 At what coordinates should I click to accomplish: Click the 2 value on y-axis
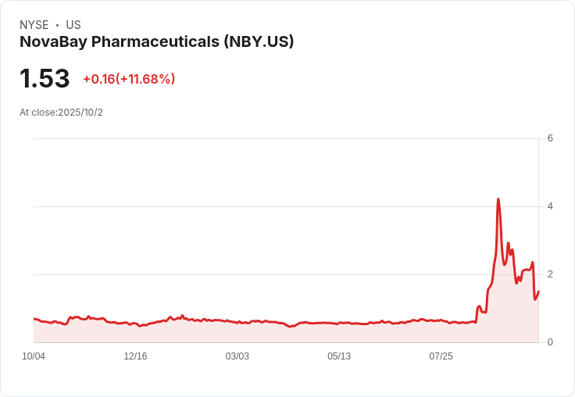tap(550, 274)
